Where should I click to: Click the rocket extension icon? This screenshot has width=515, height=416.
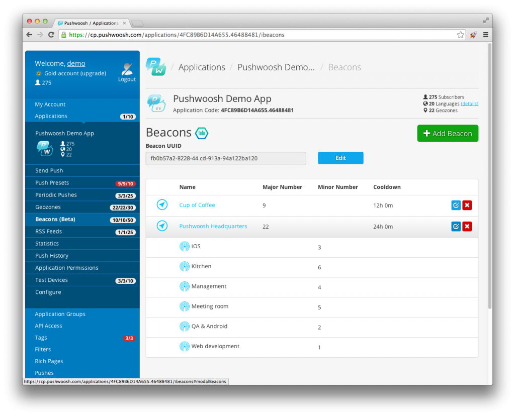tap(473, 35)
